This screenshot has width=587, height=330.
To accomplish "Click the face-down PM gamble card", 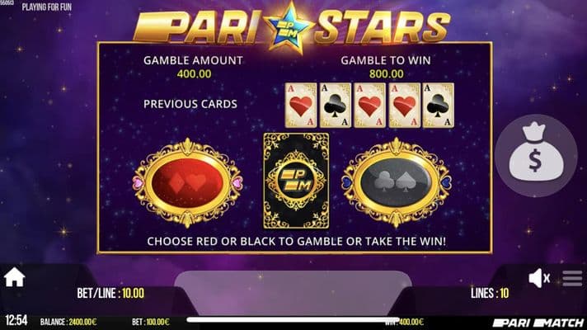I will click(296, 181).
